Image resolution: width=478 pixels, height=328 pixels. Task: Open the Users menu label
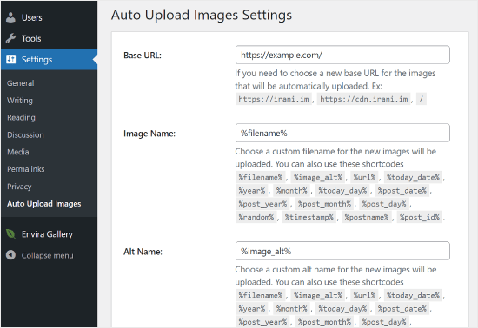pos(31,17)
